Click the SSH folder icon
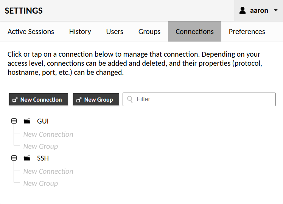The width and height of the screenshot is (283, 204). pos(27,158)
